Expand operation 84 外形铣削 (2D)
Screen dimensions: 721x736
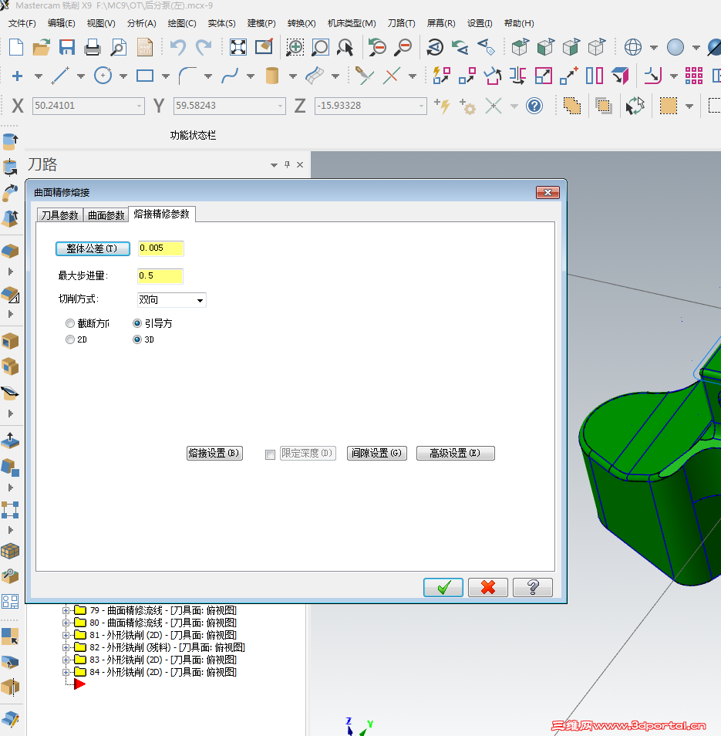point(66,672)
